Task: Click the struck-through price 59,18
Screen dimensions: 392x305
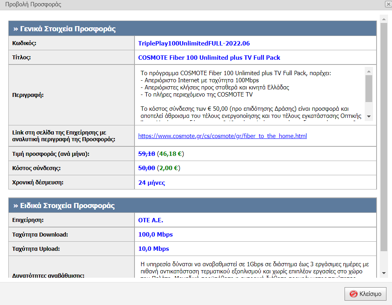Action: click(x=146, y=154)
